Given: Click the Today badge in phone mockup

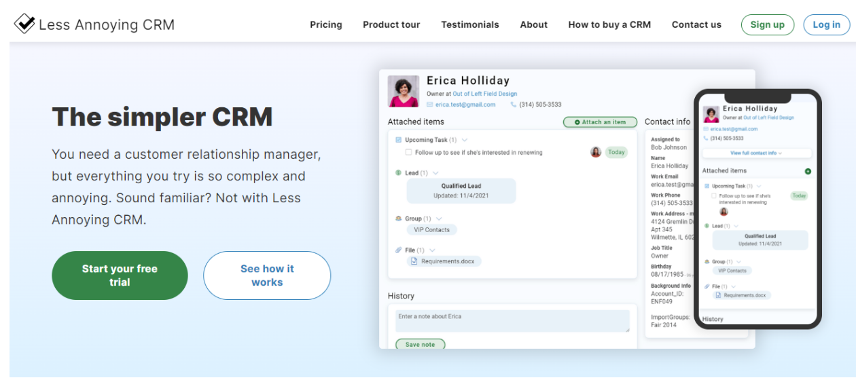Looking at the screenshot, I should [x=800, y=195].
